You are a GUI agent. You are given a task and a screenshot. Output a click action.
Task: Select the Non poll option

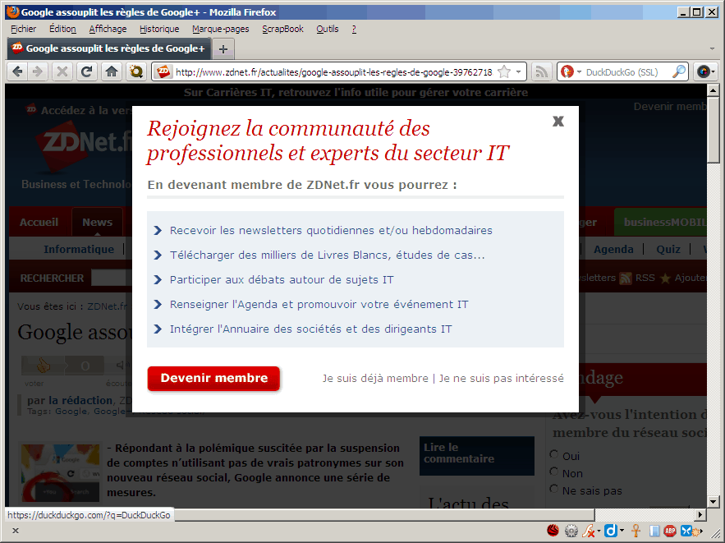click(x=554, y=472)
